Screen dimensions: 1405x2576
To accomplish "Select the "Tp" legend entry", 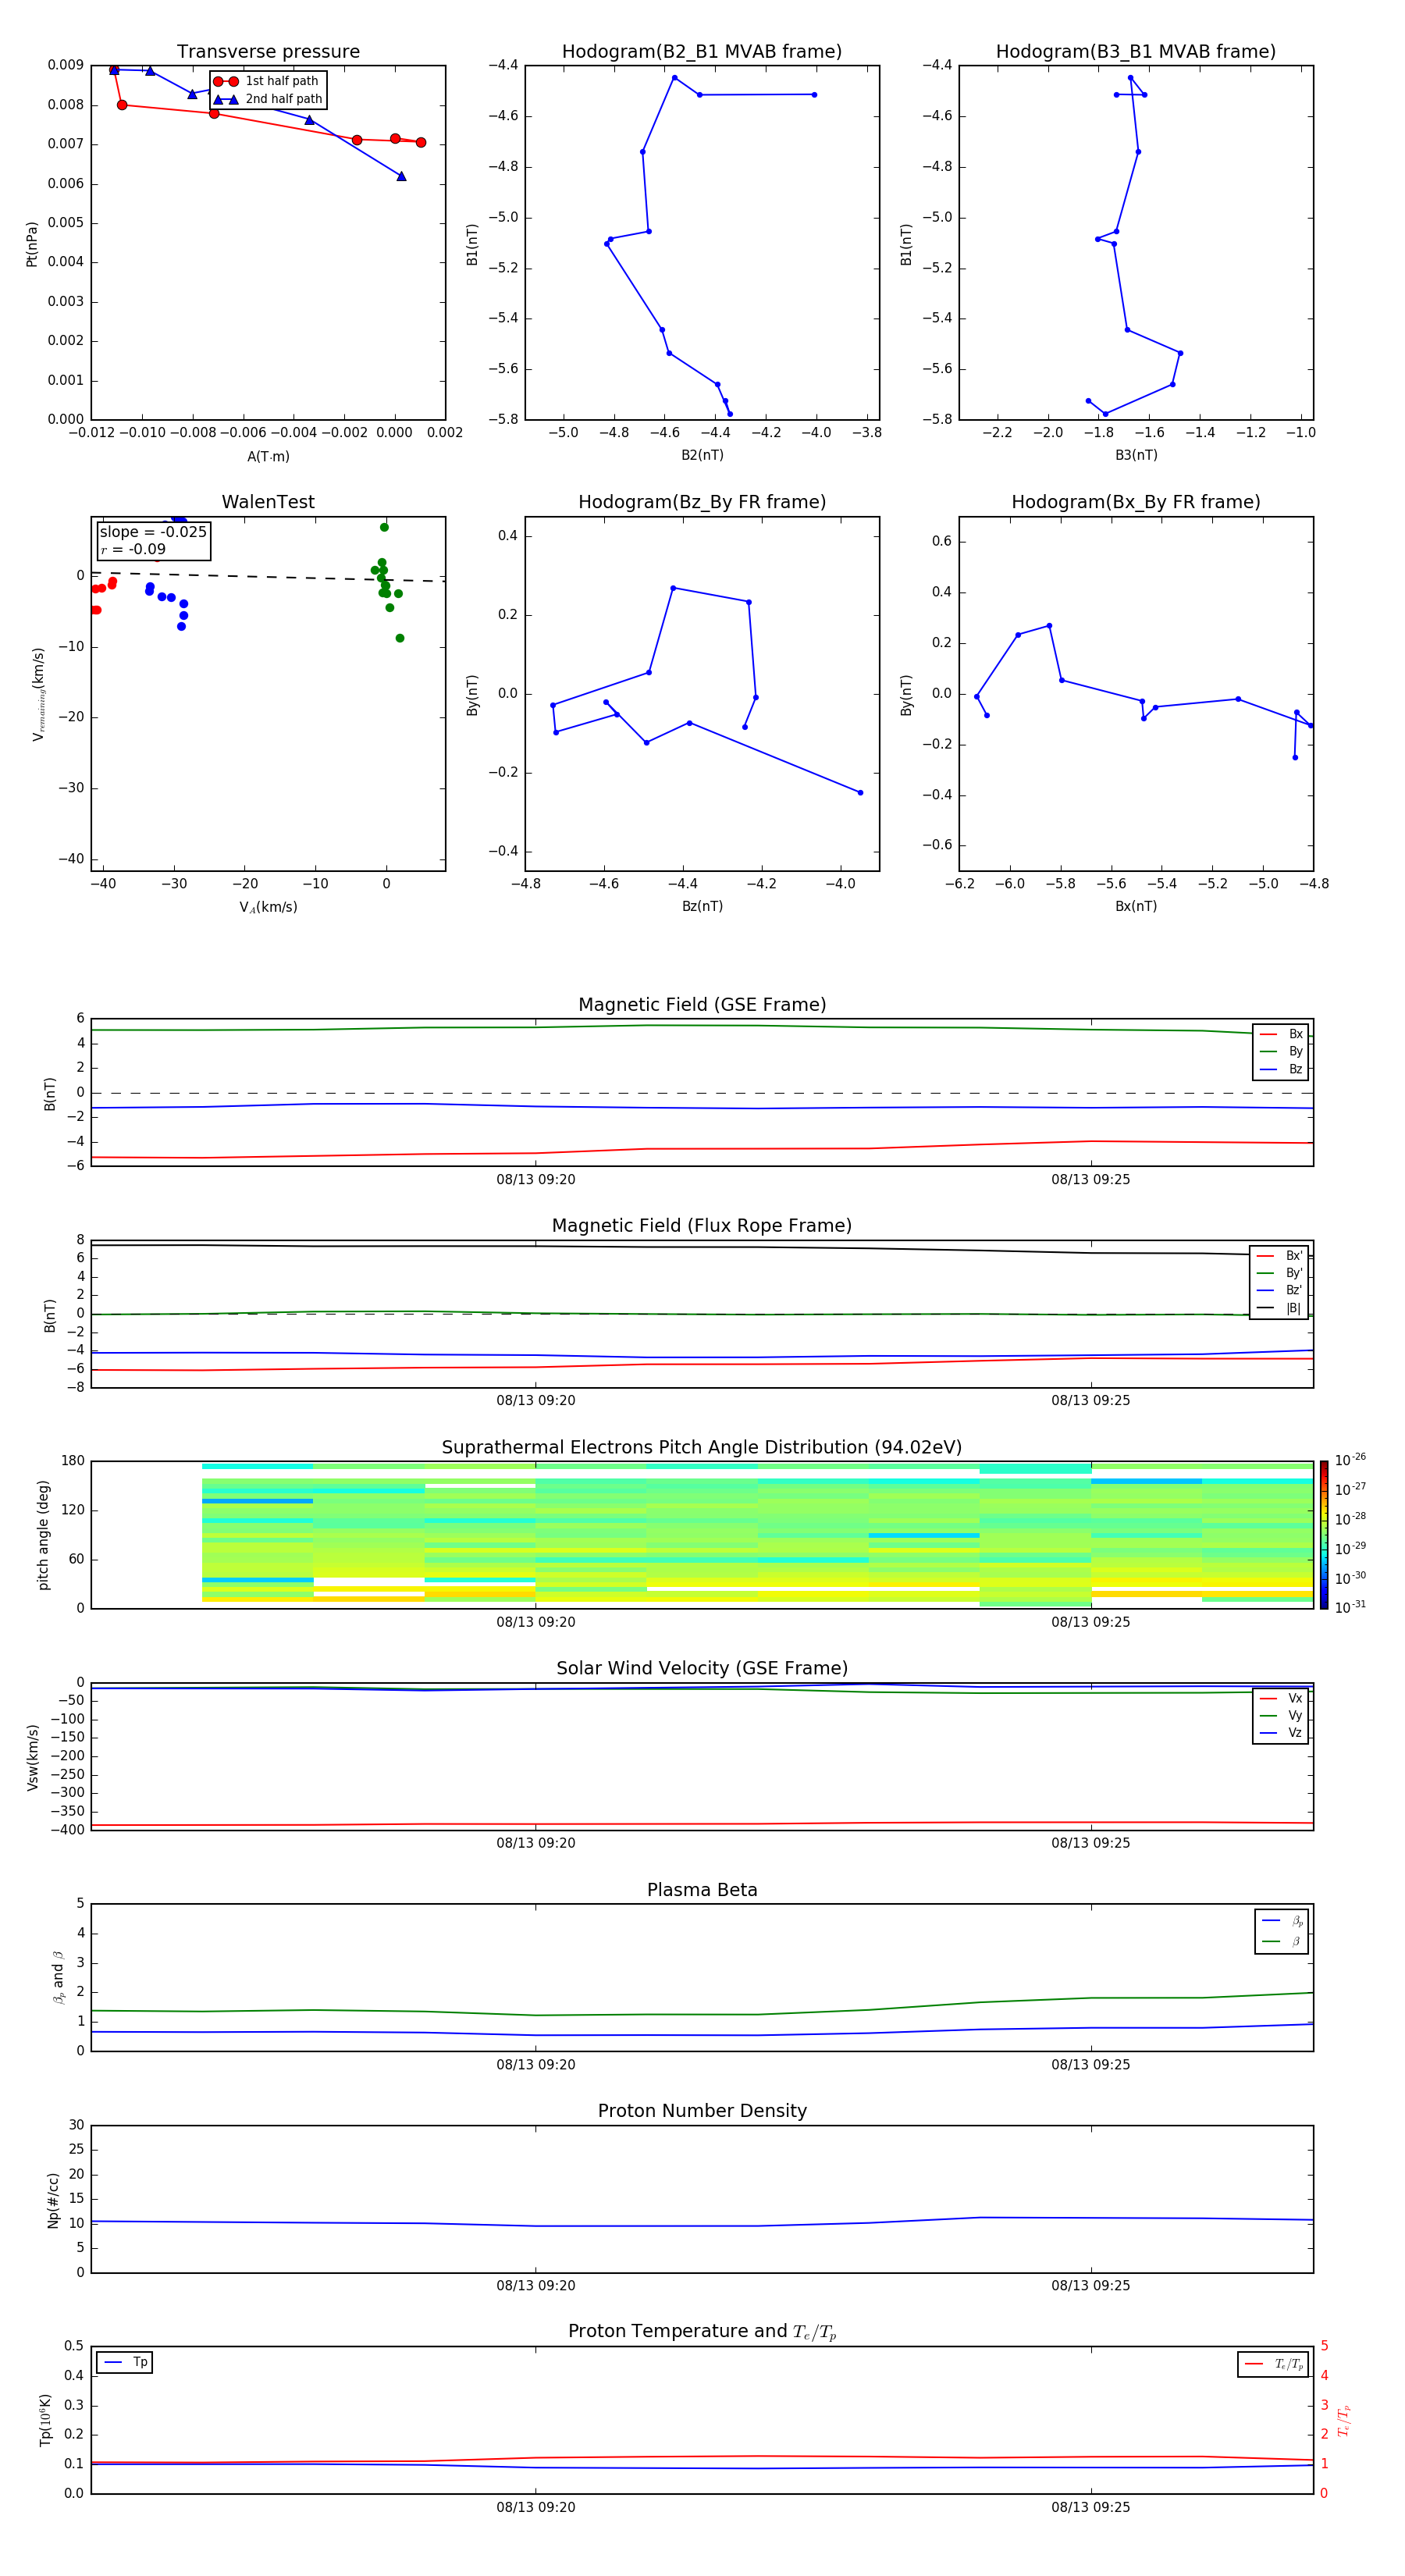I will 125,2362.
